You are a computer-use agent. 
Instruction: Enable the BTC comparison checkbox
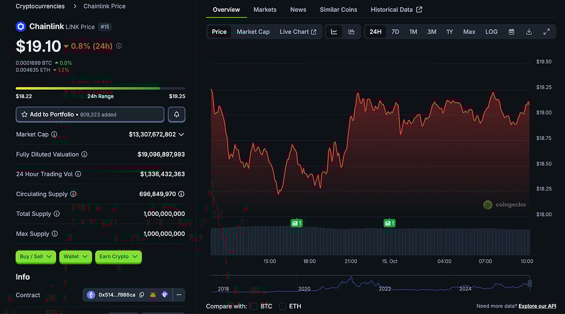[x=254, y=306]
